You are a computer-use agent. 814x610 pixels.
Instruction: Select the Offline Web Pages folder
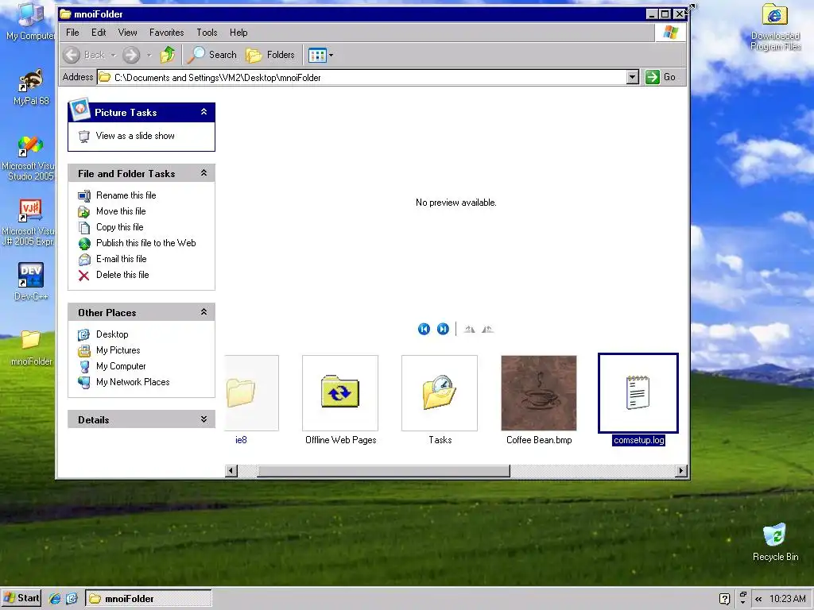click(340, 392)
